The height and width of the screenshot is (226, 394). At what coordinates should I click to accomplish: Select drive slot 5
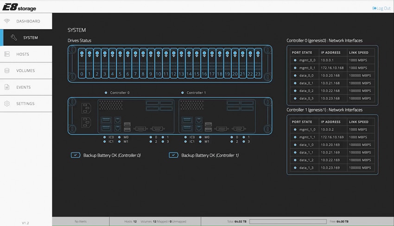[120, 64]
